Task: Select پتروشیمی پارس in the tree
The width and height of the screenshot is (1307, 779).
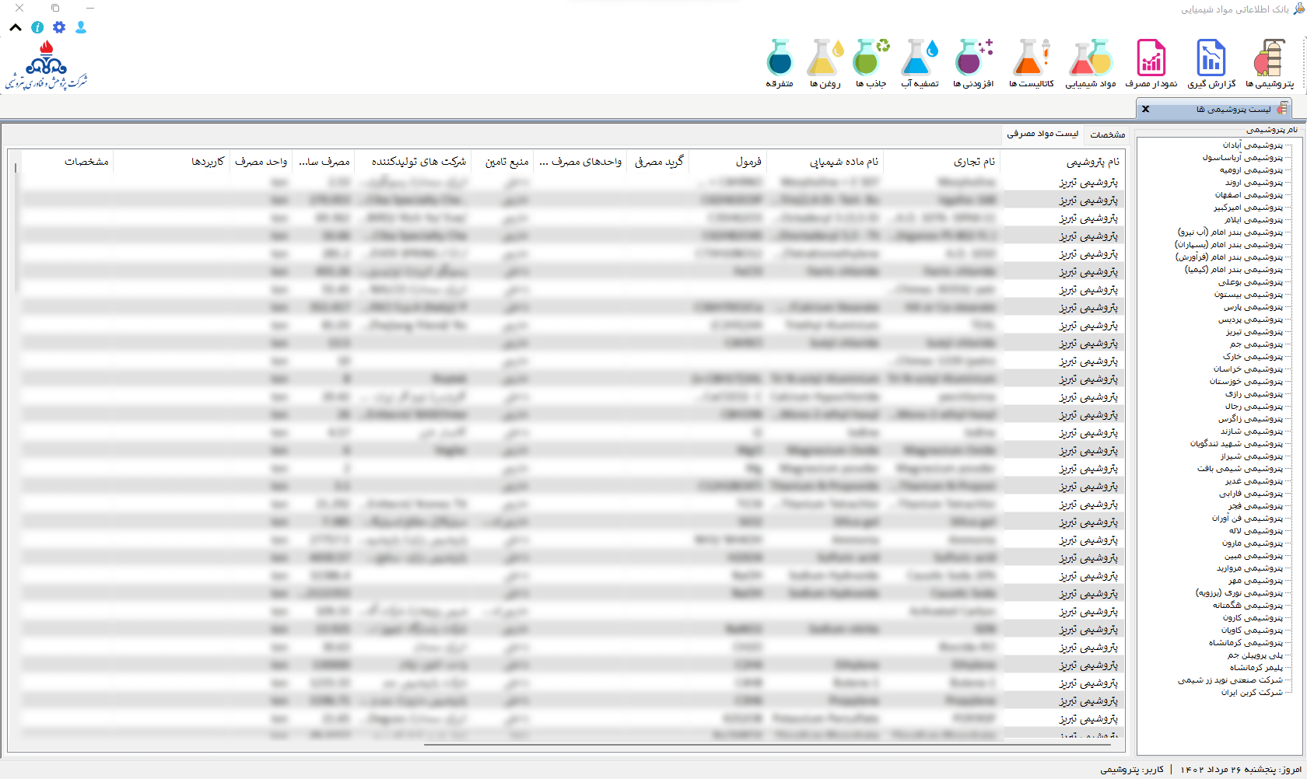Action: [1253, 307]
